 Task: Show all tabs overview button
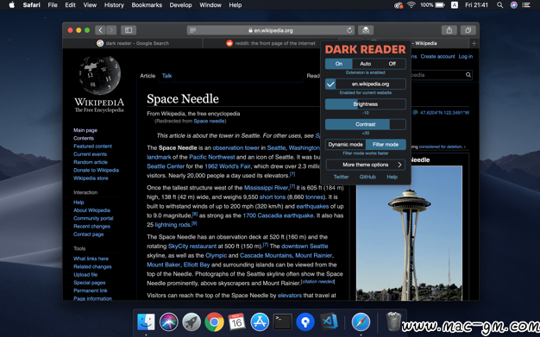(468, 30)
